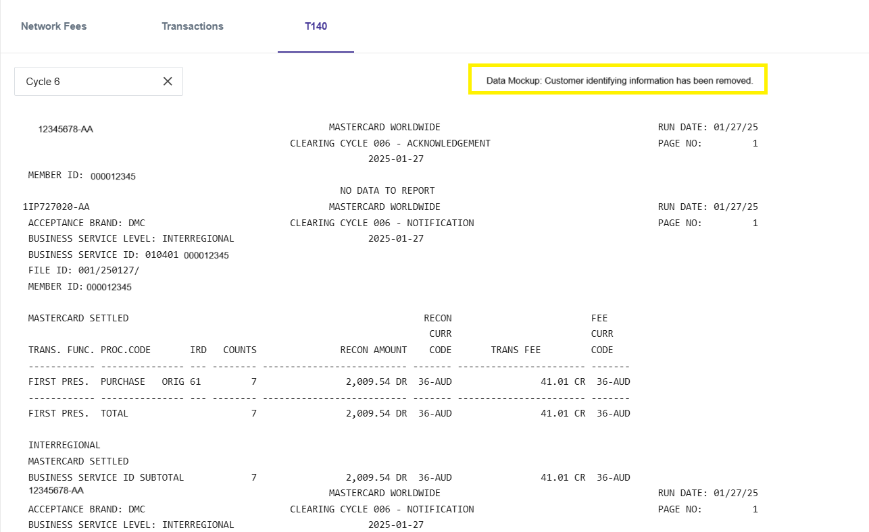The height and width of the screenshot is (532, 869).
Task: Click the report ID '1IP727020-AA'
Action: [x=56, y=207]
